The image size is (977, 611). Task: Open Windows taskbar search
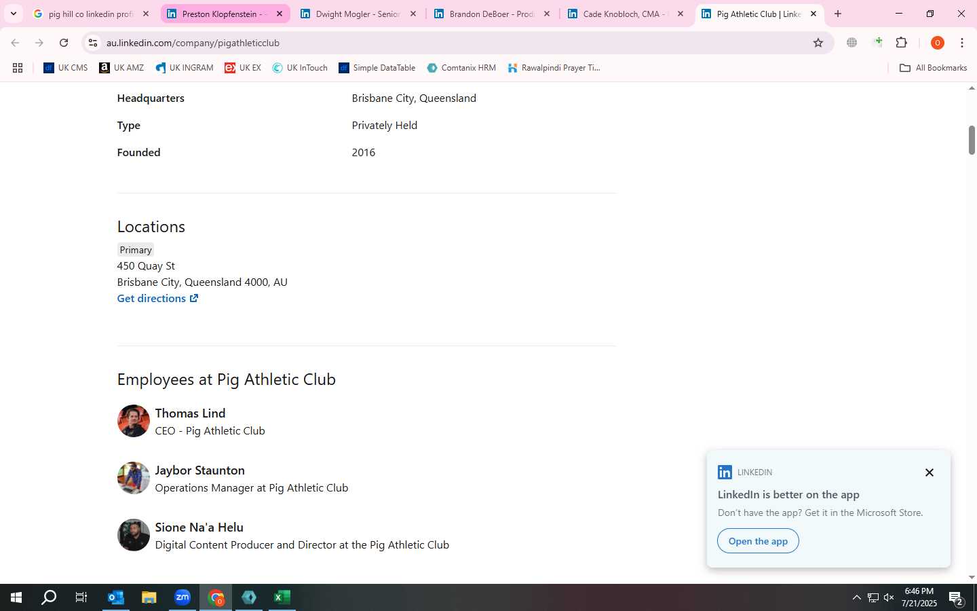click(49, 597)
